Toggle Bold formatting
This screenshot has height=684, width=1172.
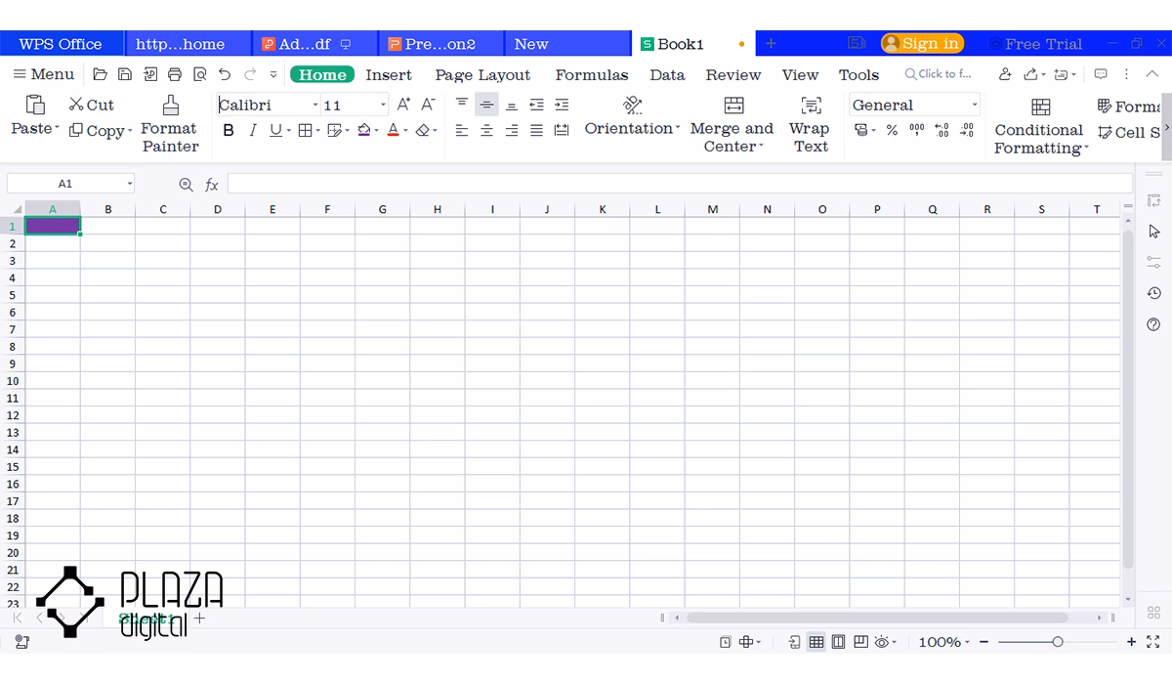click(x=229, y=130)
